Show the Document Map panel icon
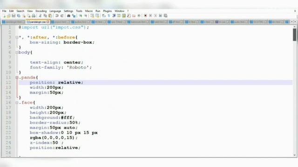 tap(124, 16)
